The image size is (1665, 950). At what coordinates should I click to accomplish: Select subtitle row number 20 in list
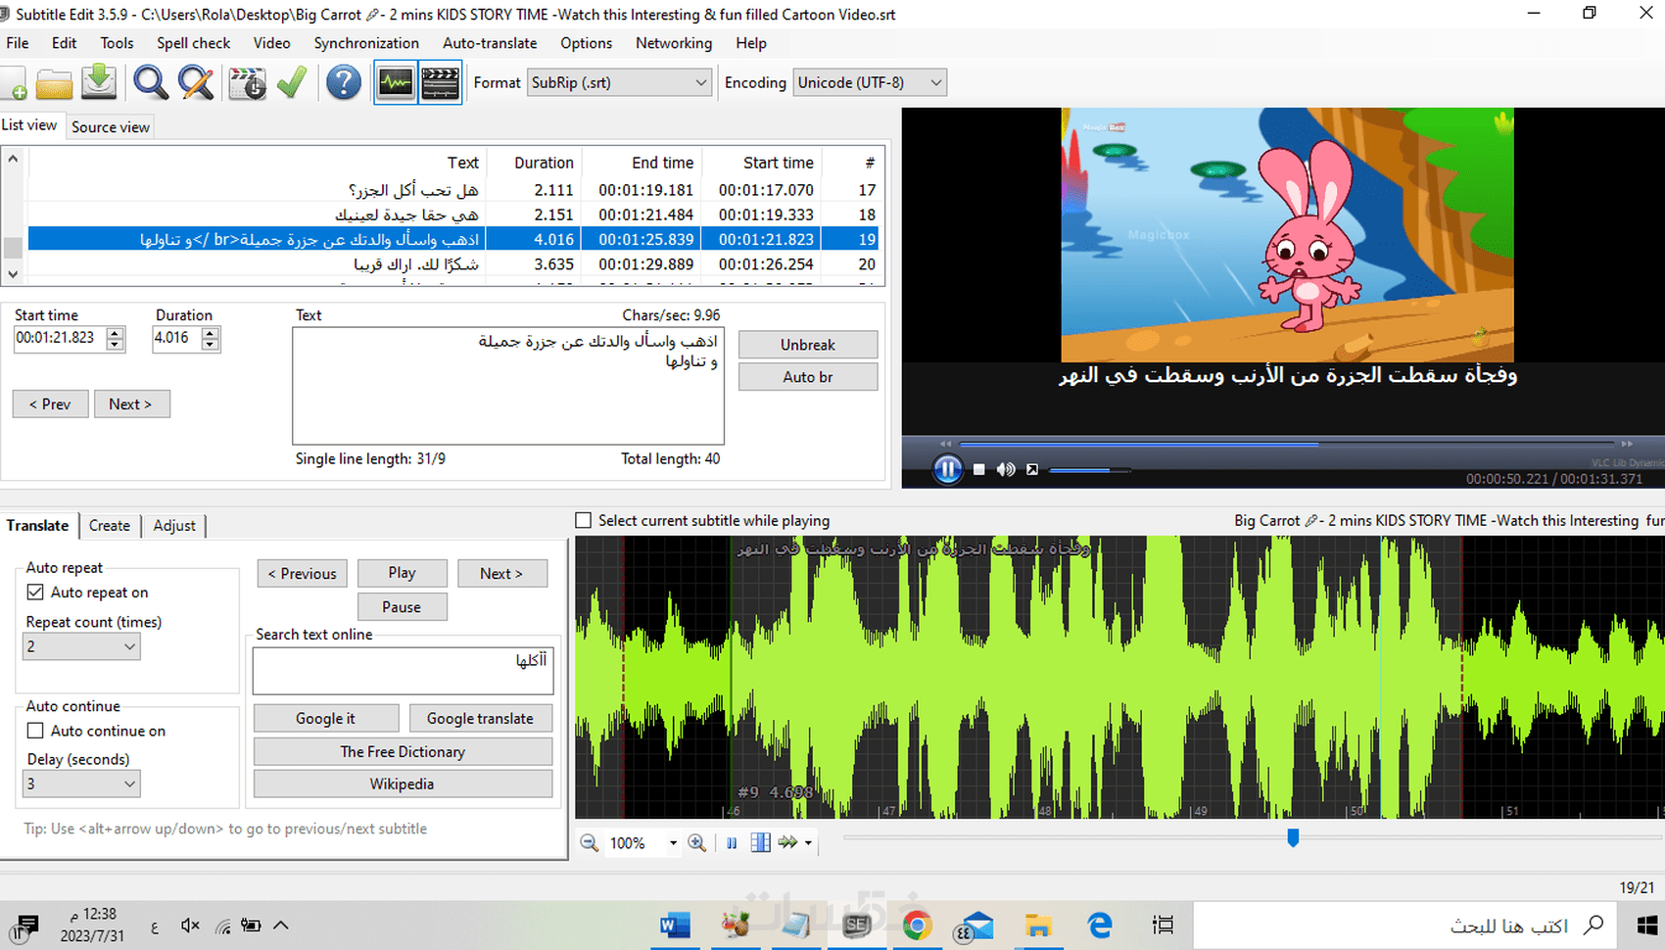(x=452, y=264)
